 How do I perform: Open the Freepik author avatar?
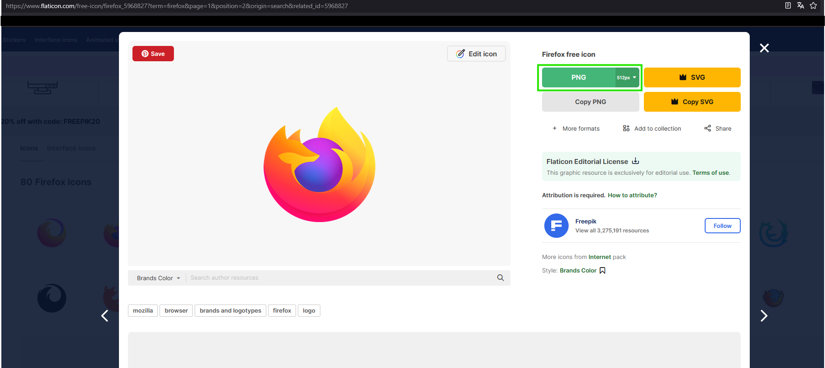[x=556, y=226]
